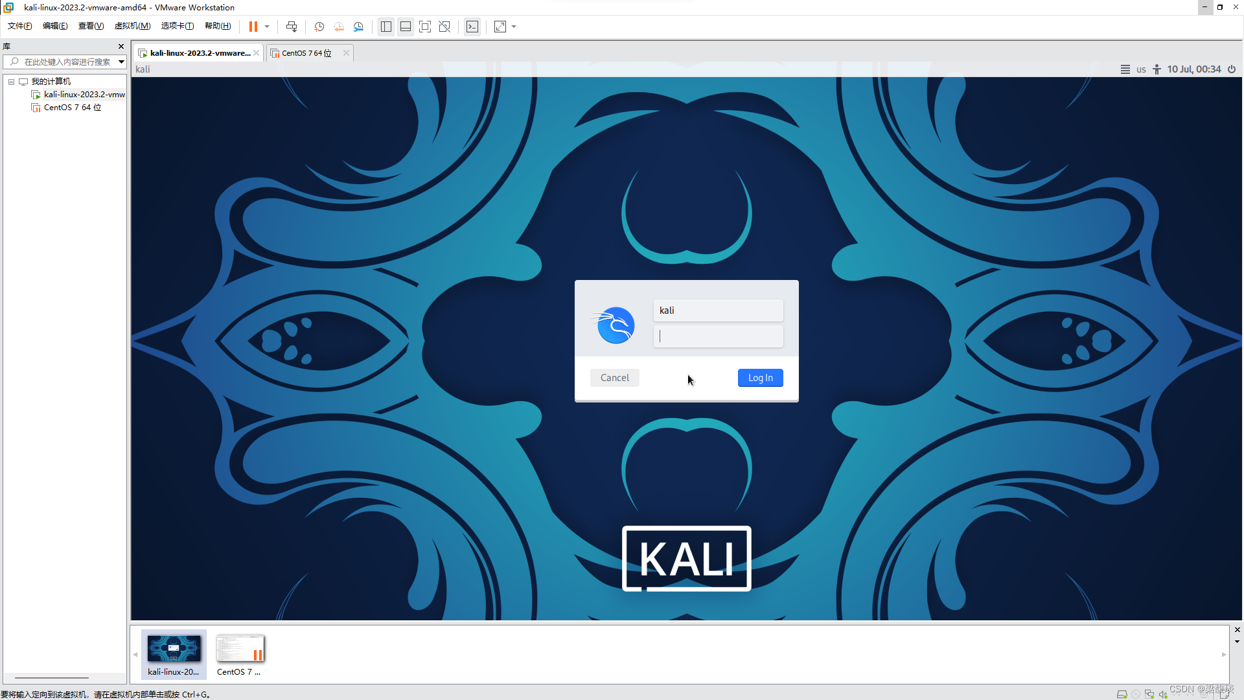
Task: Open the 文件(F) menu
Action: point(19,26)
